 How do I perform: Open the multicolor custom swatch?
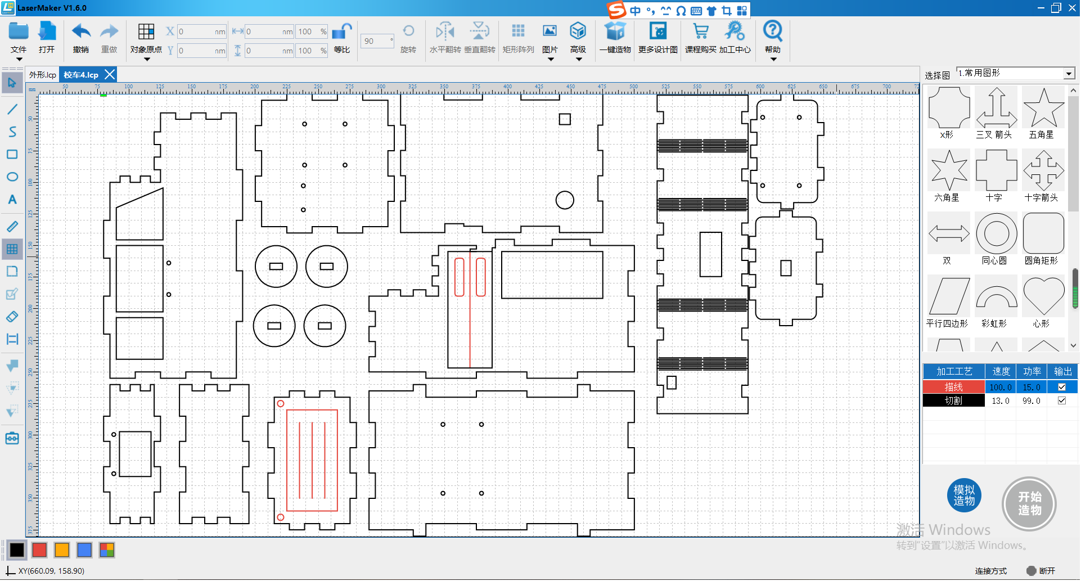[107, 550]
